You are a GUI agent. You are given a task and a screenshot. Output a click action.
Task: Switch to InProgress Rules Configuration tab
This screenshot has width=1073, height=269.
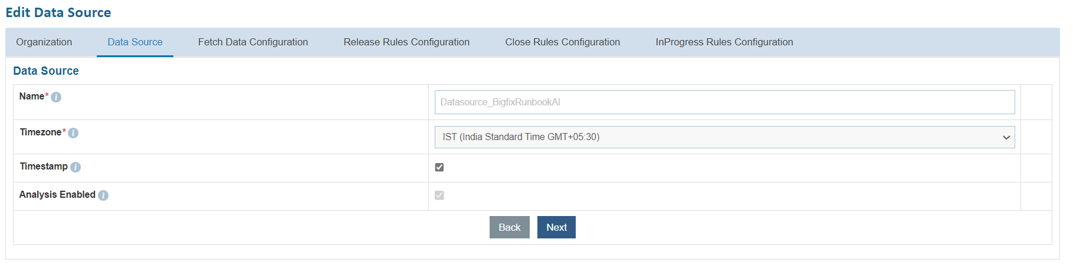724,42
